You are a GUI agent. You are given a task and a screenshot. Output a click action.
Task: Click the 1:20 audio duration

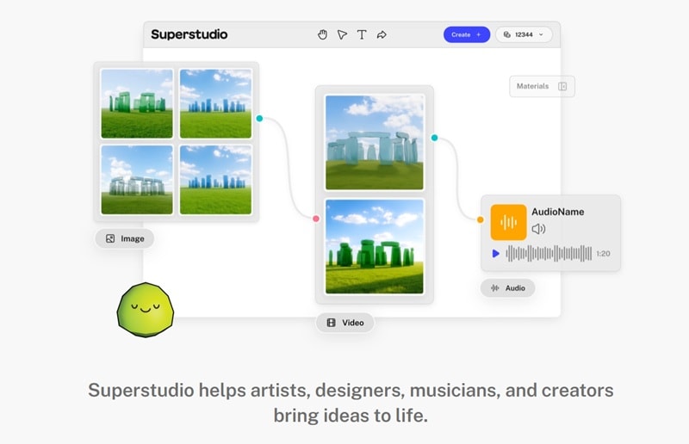pyautogui.click(x=604, y=253)
